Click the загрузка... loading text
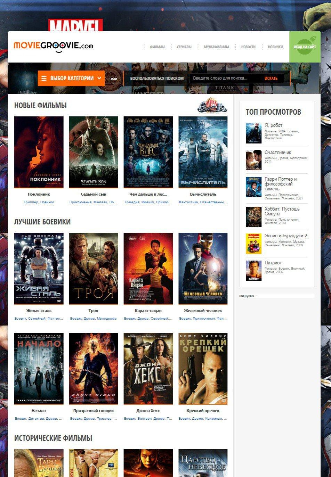 [x=248, y=296]
